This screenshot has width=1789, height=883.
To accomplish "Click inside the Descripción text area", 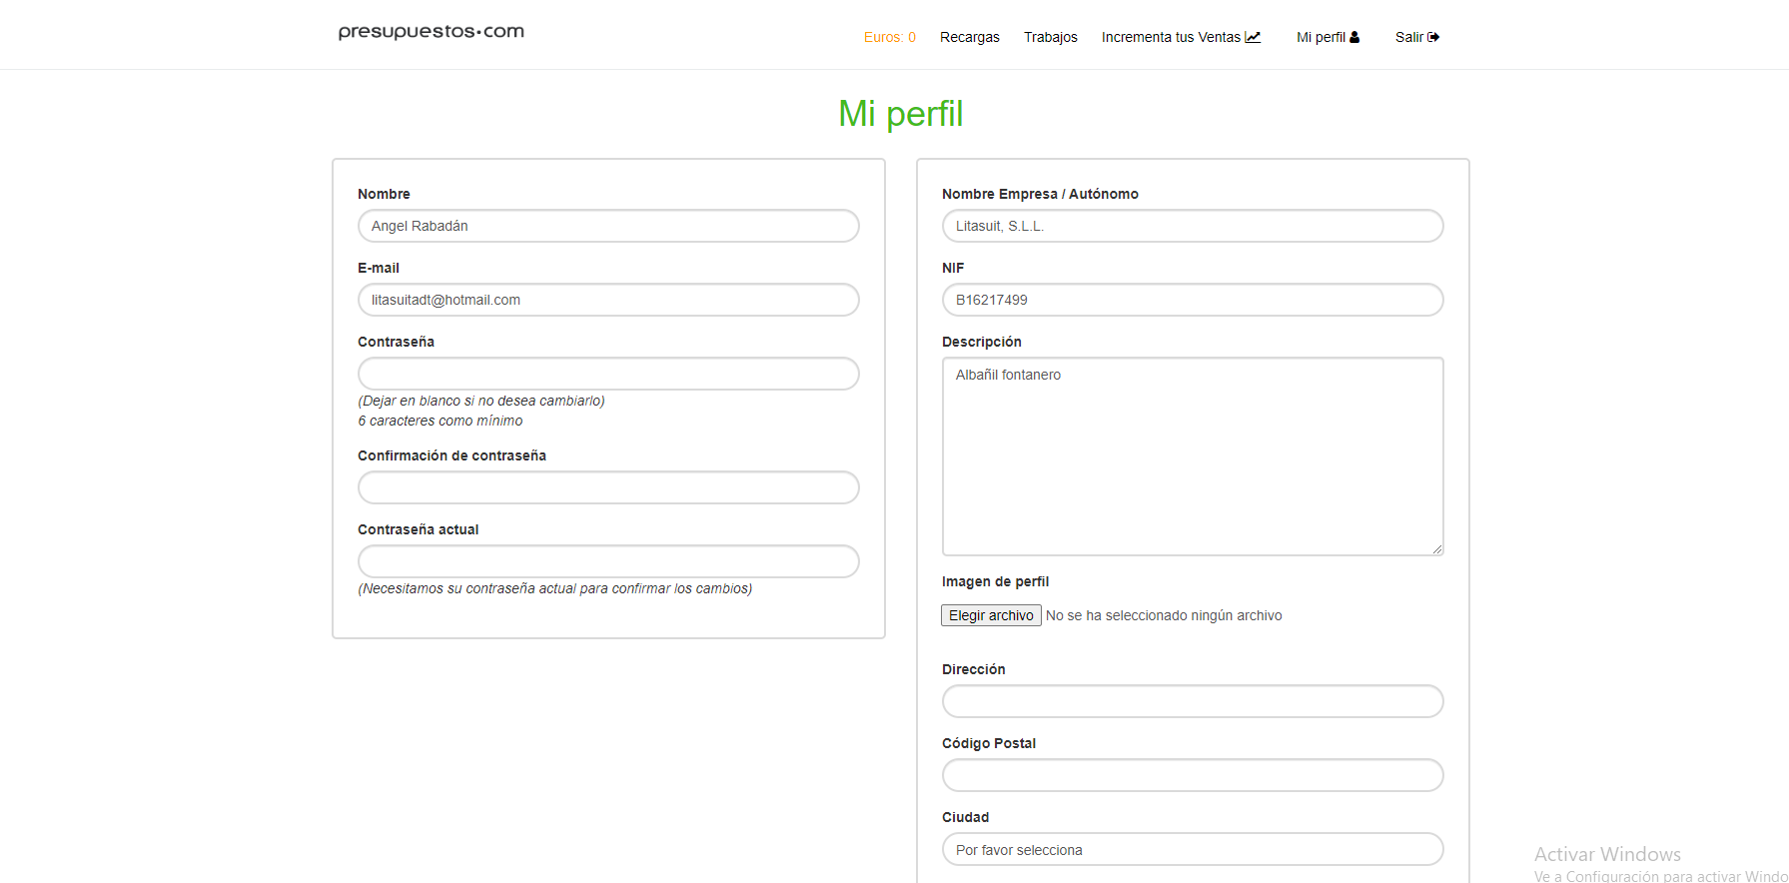I will pos(1192,456).
